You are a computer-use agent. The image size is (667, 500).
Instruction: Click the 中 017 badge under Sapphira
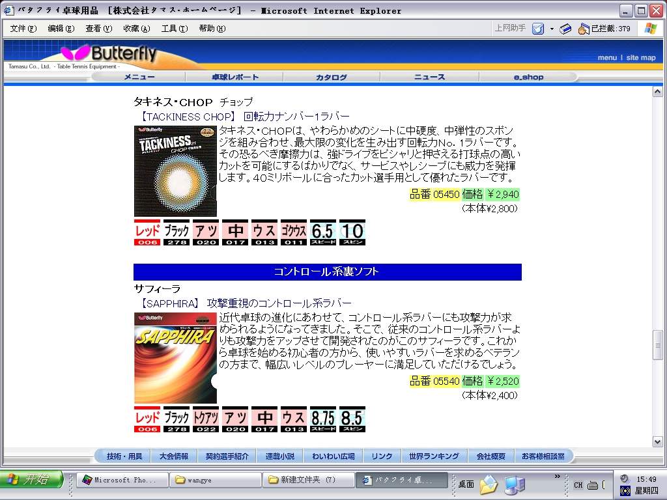tap(264, 419)
